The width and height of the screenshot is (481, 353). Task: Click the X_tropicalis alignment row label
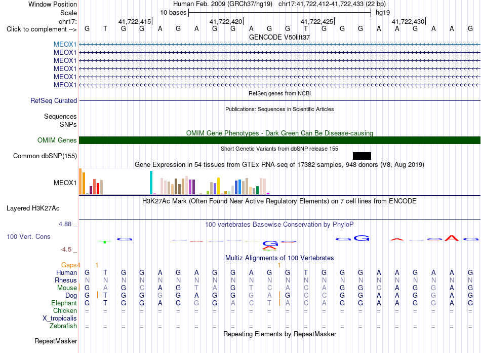click(x=60, y=319)
